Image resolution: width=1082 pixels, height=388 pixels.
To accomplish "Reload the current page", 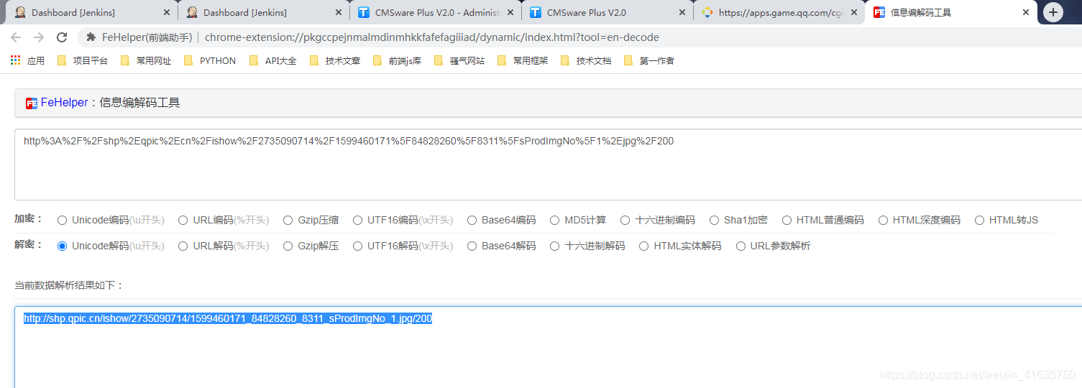I will (x=62, y=37).
